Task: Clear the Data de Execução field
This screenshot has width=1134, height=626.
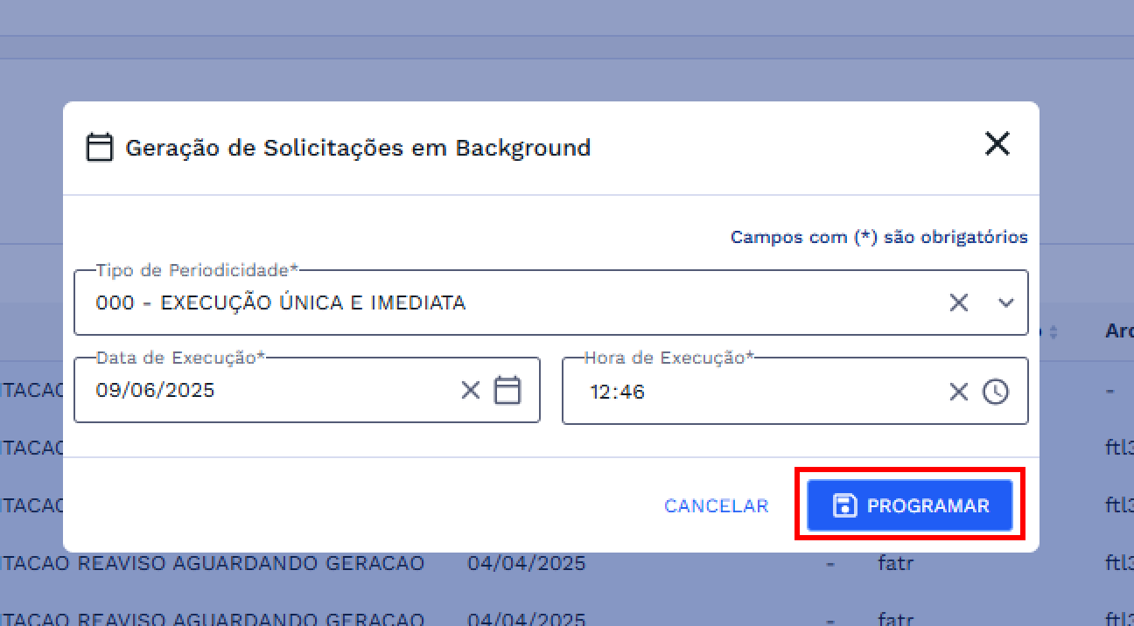Action: 470,391
